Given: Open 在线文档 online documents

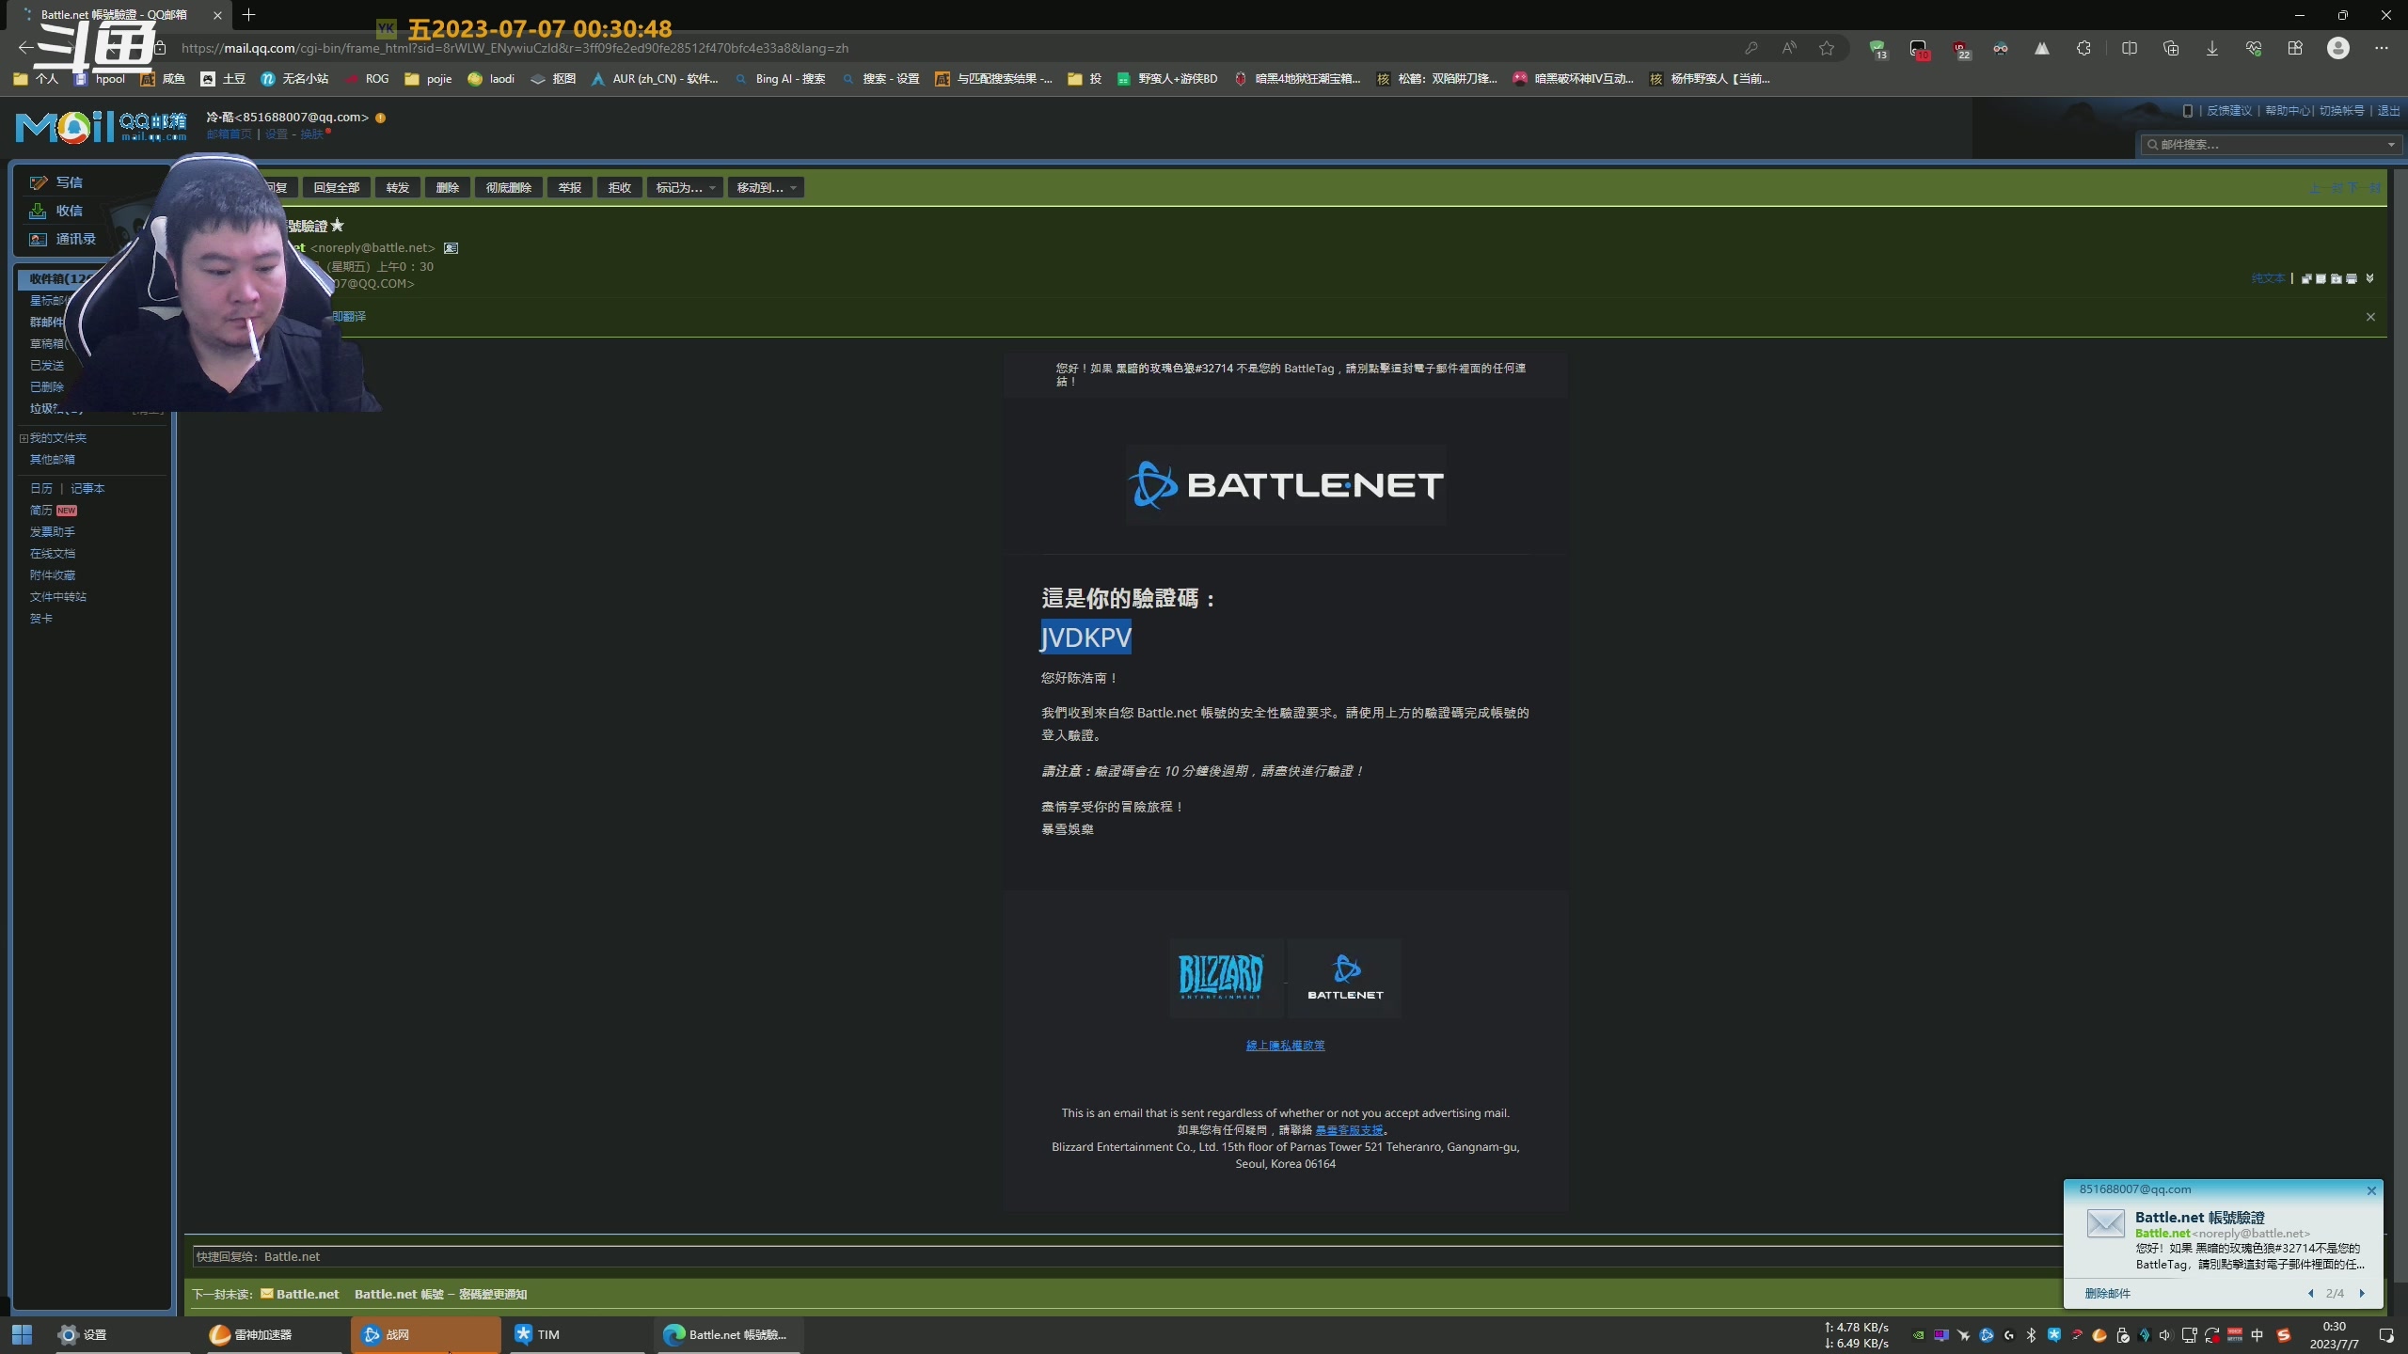Looking at the screenshot, I should (52, 554).
